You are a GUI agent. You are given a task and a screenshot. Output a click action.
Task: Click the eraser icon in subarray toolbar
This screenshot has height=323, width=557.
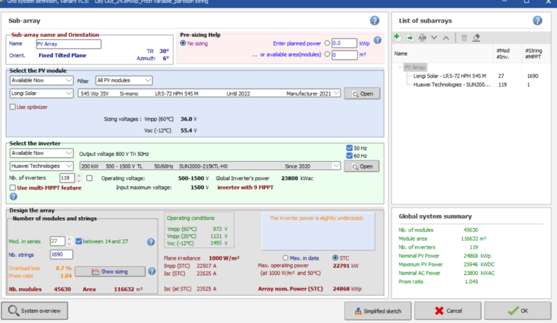[476, 37]
